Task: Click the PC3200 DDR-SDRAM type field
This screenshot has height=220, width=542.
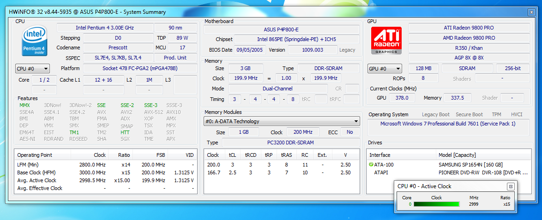Action: coord(291,143)
